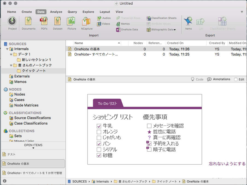Import OneNote Data
Screen dimensions: 247x185
click(127, 30)
